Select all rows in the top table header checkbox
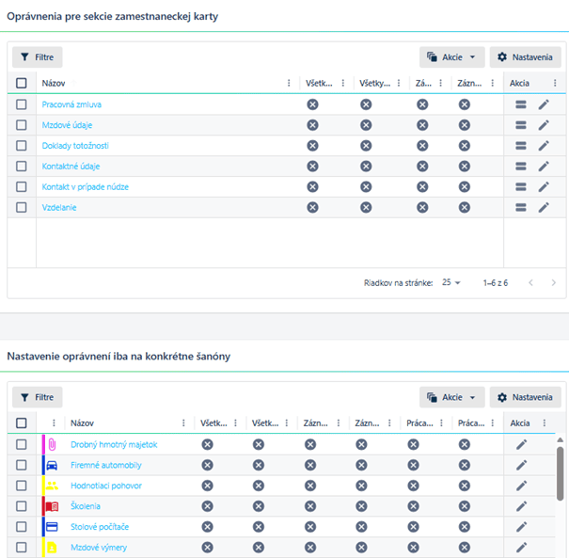 tap(22, 83)
